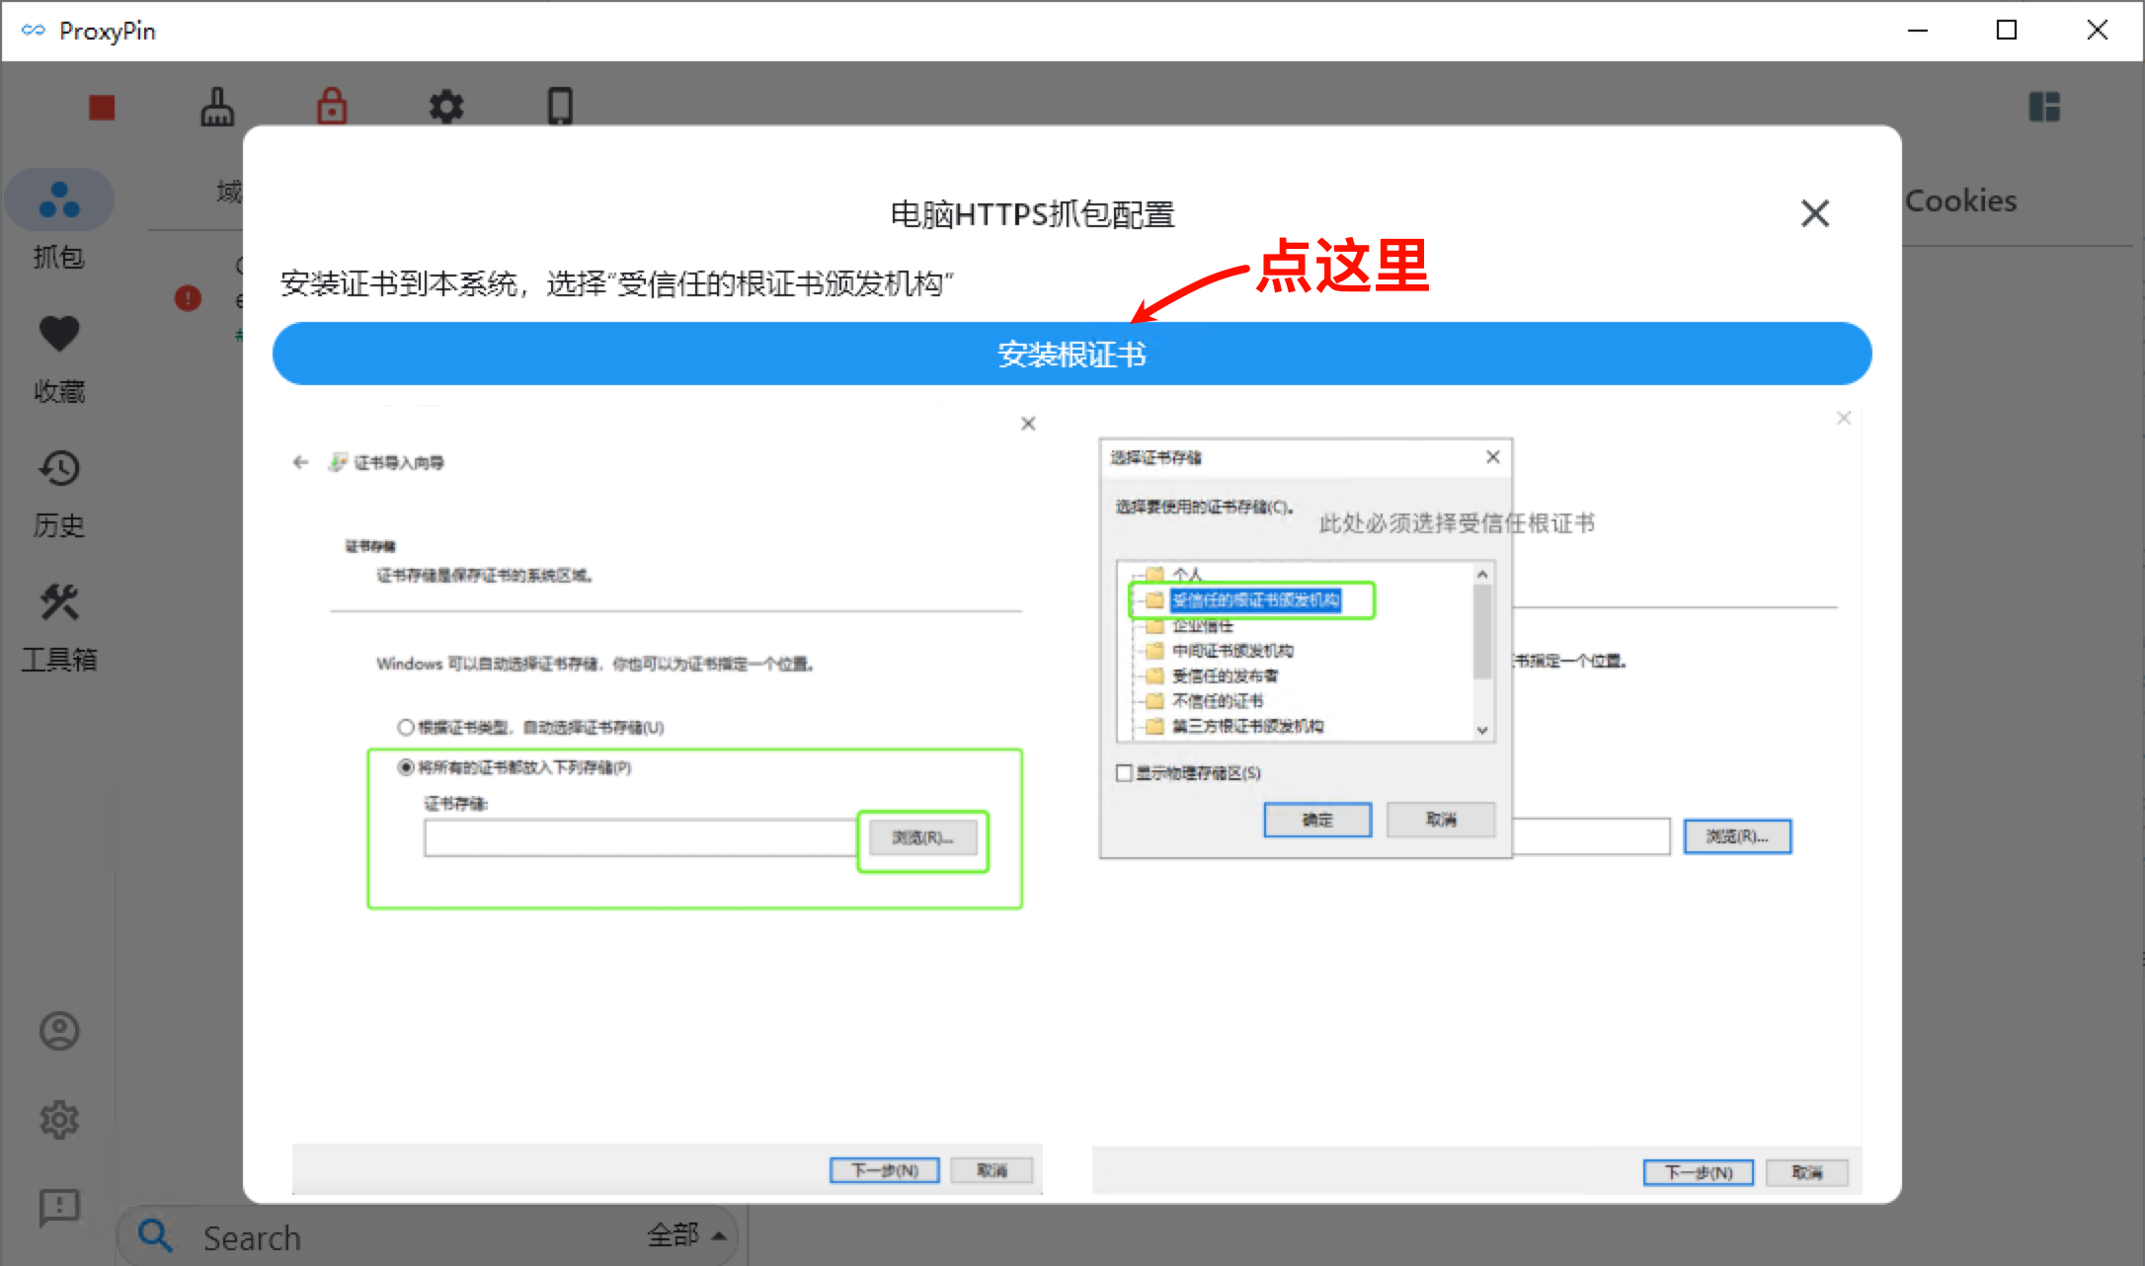Click the red error indicator in request list

188,297
